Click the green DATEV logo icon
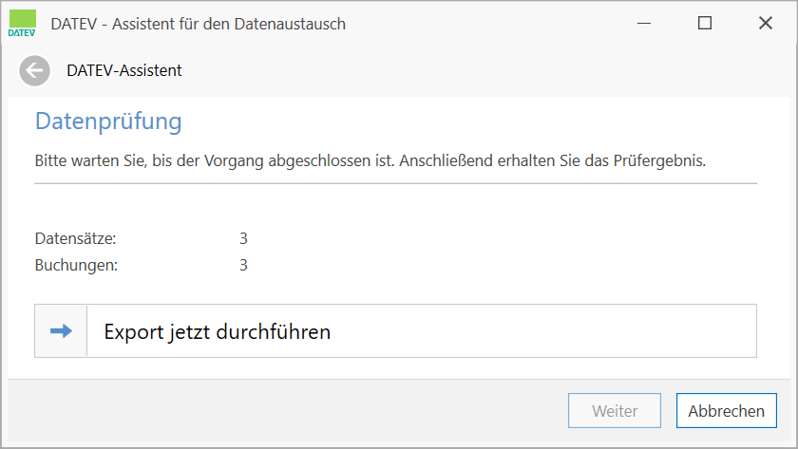This screenshot has height=449, width=798. pyautogui.click(x=22, y=23)
